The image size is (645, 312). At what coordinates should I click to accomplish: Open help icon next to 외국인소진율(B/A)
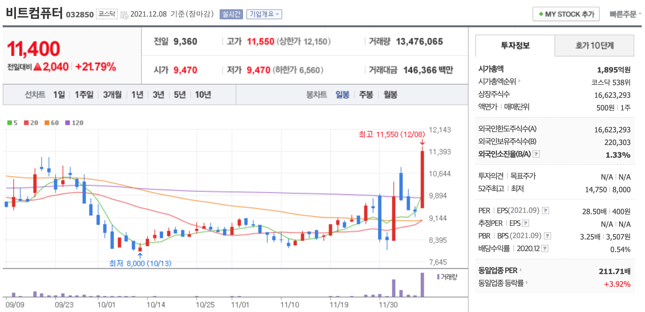coord(536,154)
